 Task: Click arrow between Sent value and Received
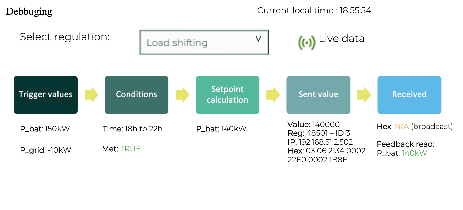[x=364, y=95]
